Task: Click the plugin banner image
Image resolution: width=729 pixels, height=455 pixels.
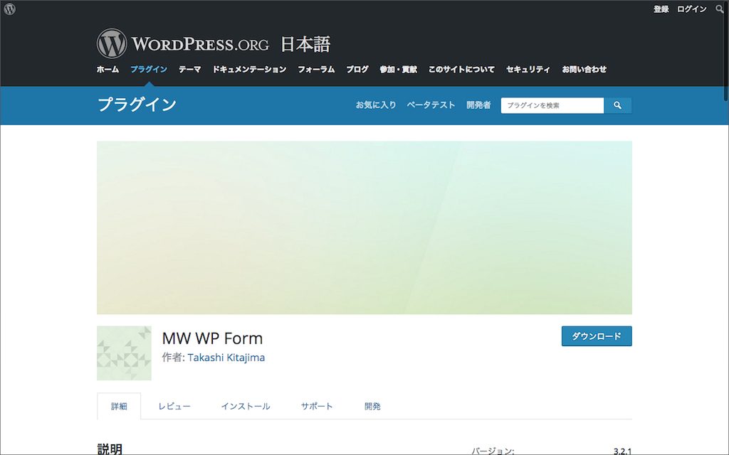Action: [364, 227]
